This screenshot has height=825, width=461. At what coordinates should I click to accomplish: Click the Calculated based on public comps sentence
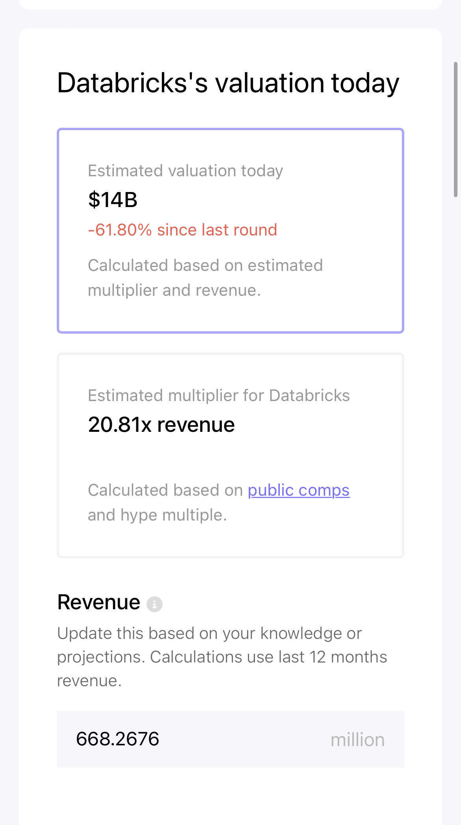pyautogui.click(x=219, y=502)
